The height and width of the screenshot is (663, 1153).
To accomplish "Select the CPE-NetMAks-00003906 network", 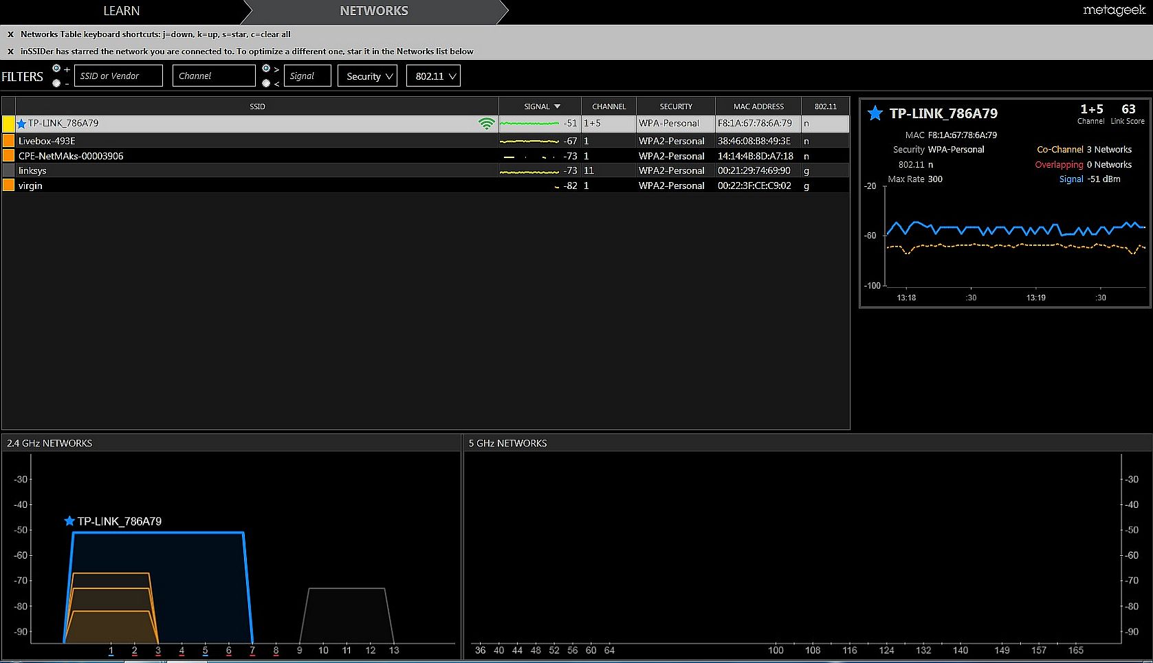I will tap(426, 156).
